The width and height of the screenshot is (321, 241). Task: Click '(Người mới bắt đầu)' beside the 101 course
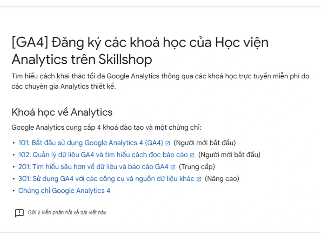coord(205,143)
